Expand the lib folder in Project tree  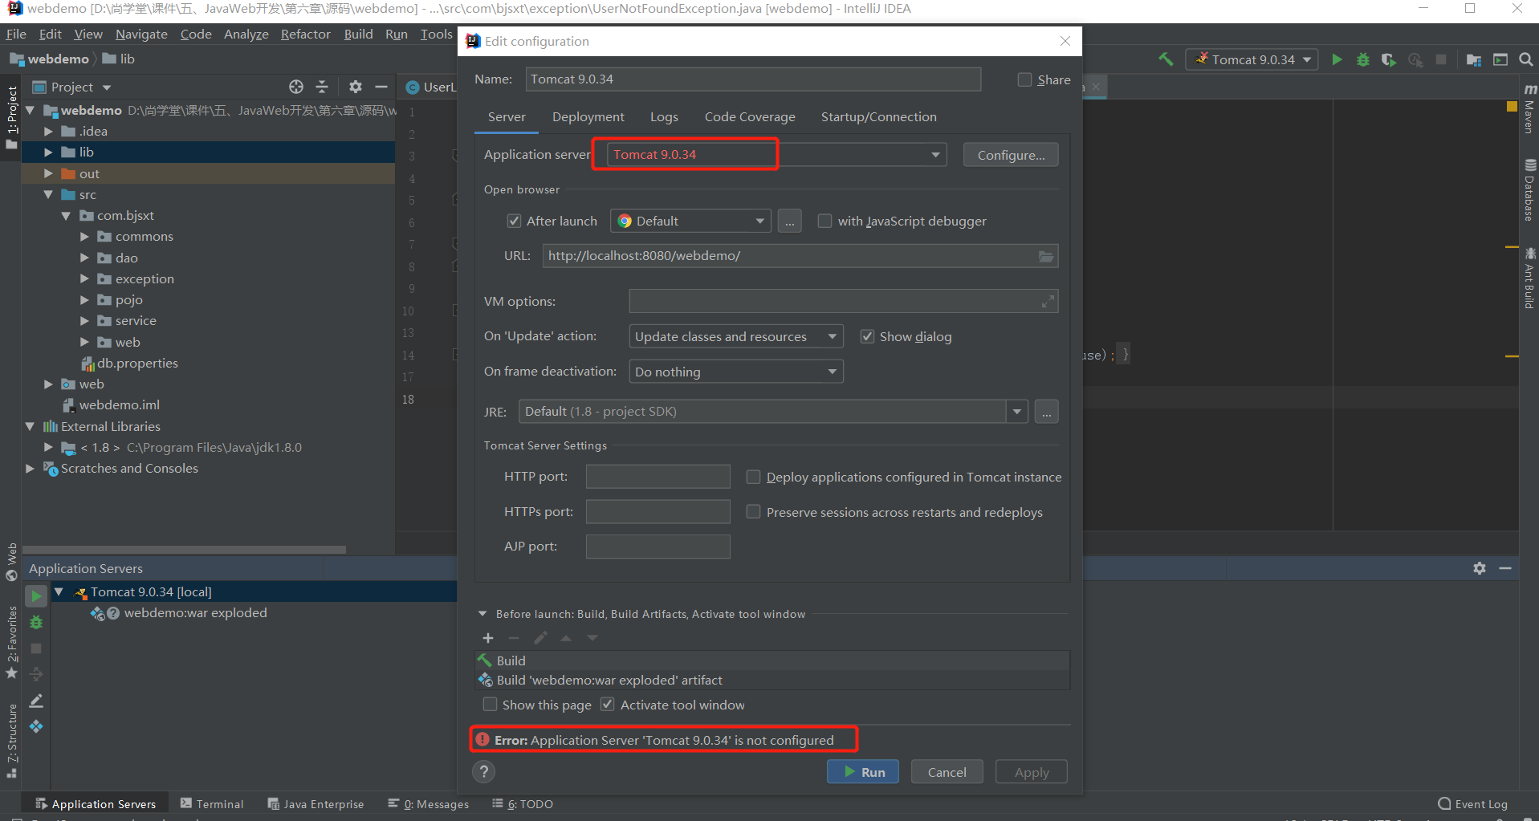pyautogui.click(x=48, y=152)
